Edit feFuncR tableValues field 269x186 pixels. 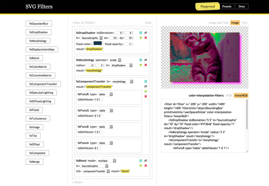[x=99, y=99]
